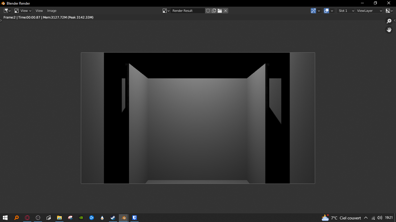Screen dimensions: 396x222
Task: Open the weather widget showing 7°C
Action: click(x=341, y=218)
